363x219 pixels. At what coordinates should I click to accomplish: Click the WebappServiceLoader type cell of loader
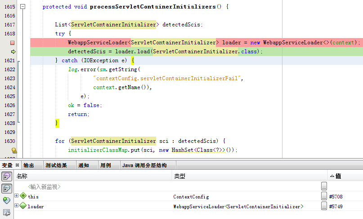click(x=238, y=206)
